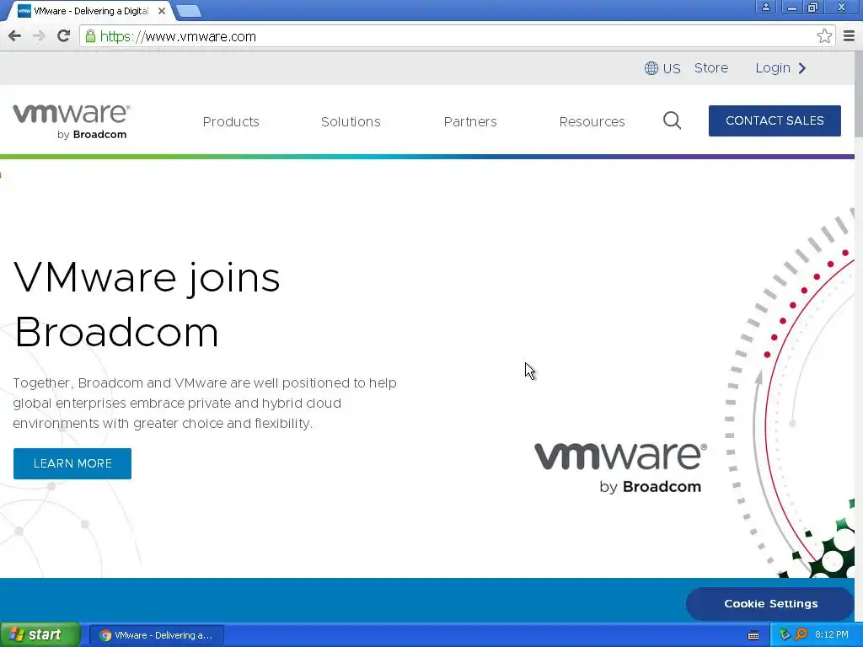Image resolution: width=863 pixels, height=647 pixels.
Task: Open the Solutions menu
Action: click(x=351, y=121)
